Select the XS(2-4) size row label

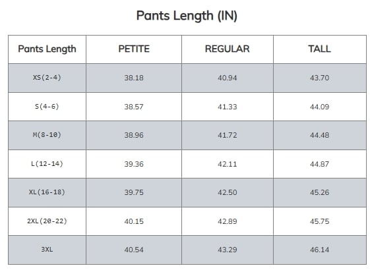47,78
